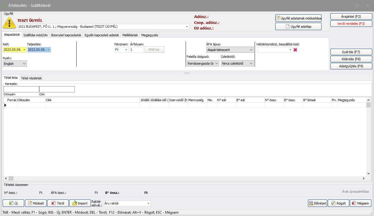Open the Tétel részletek tab
This screenshot has width=374, height=216.
32,78
